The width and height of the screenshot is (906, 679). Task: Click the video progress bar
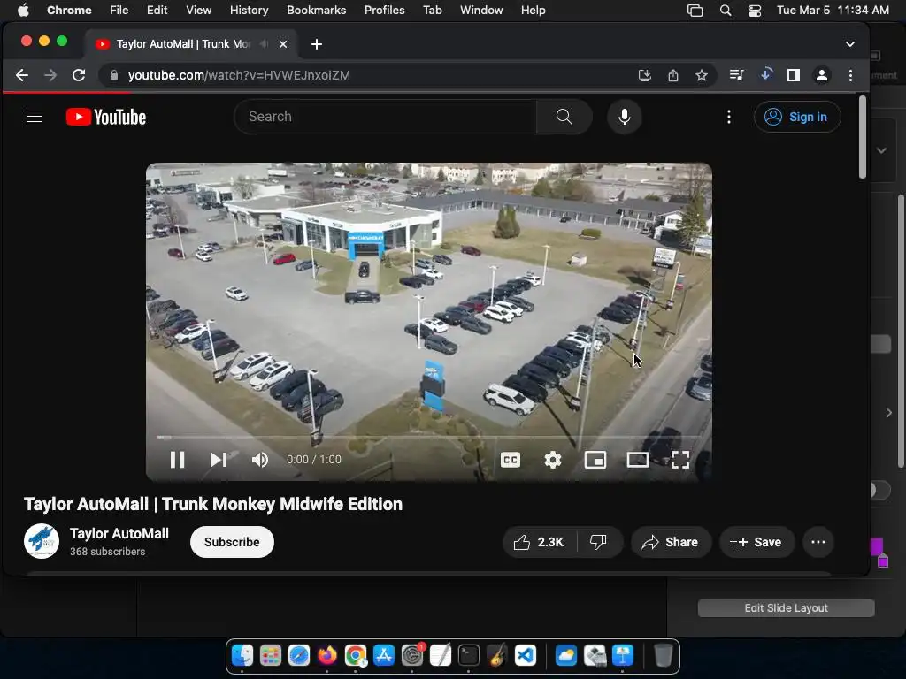click(428, 437)
